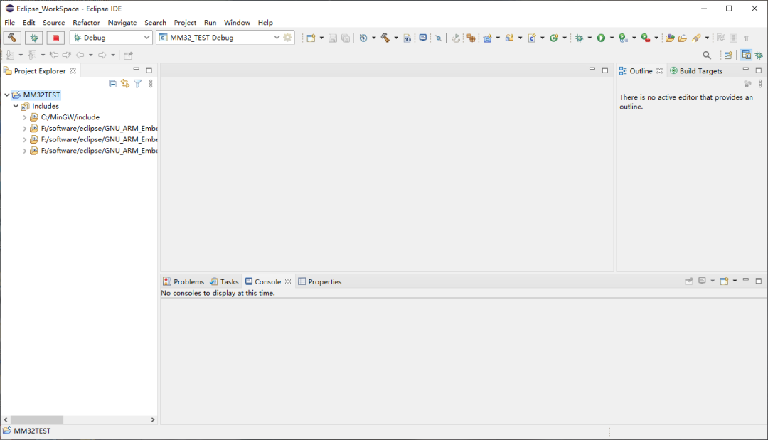The height and width of the screenshot is (440, 768).
Task: Click the Save All icon
Action: point(346,38)
